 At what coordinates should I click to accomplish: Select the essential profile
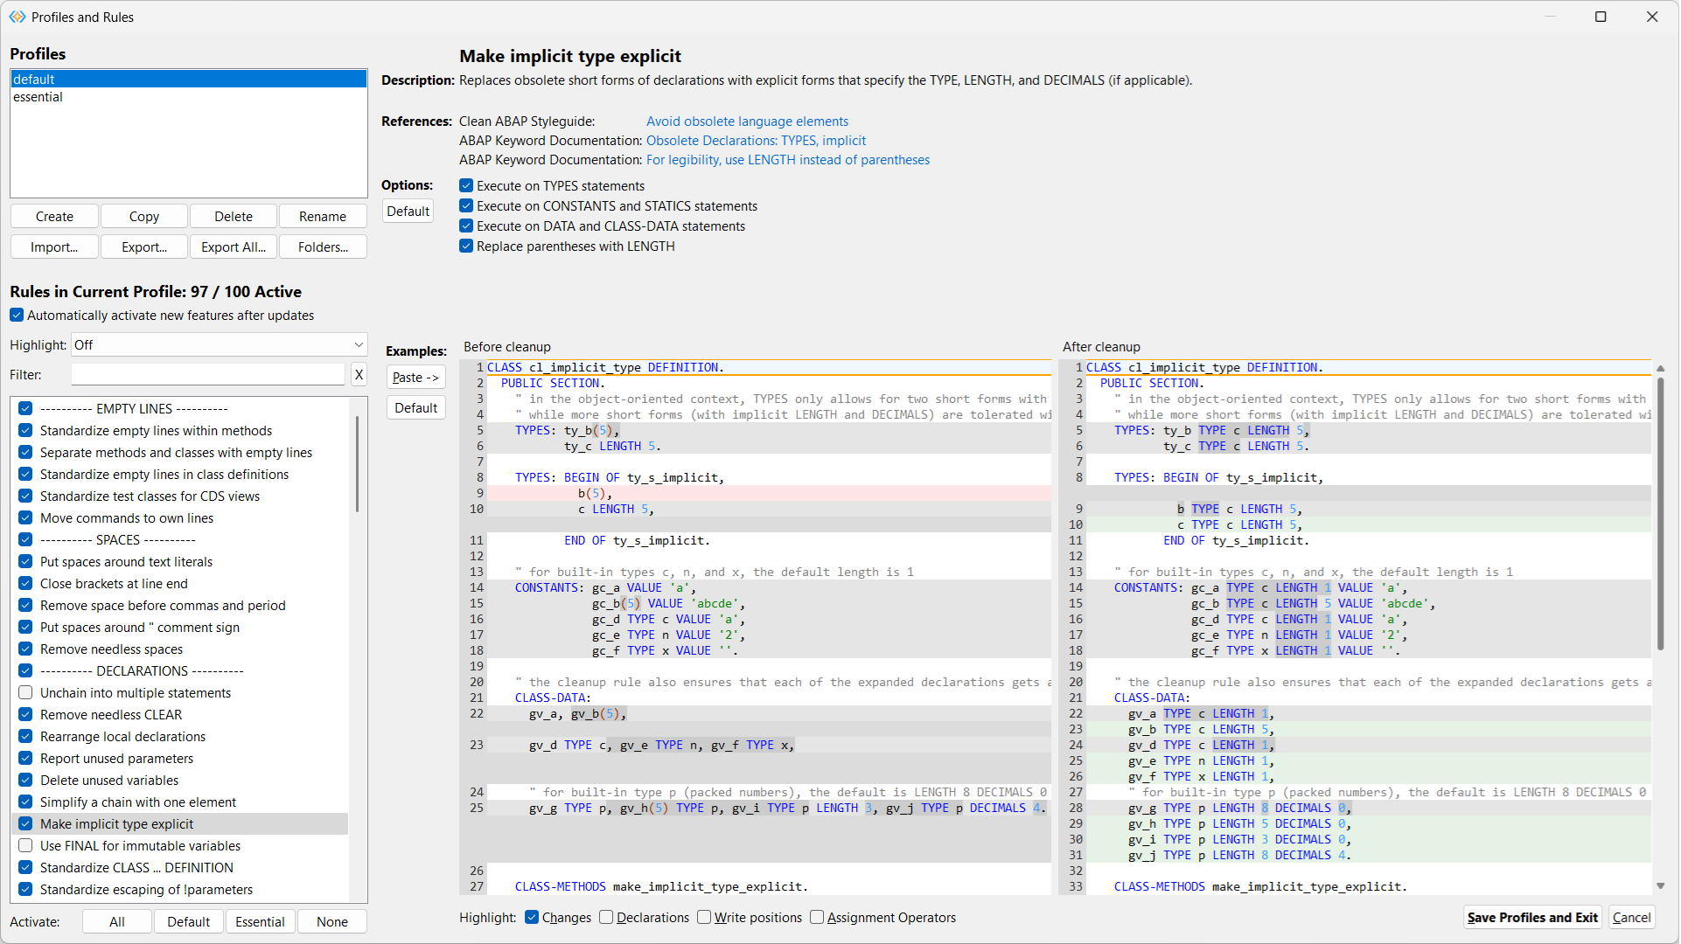(x=188, y=97)
